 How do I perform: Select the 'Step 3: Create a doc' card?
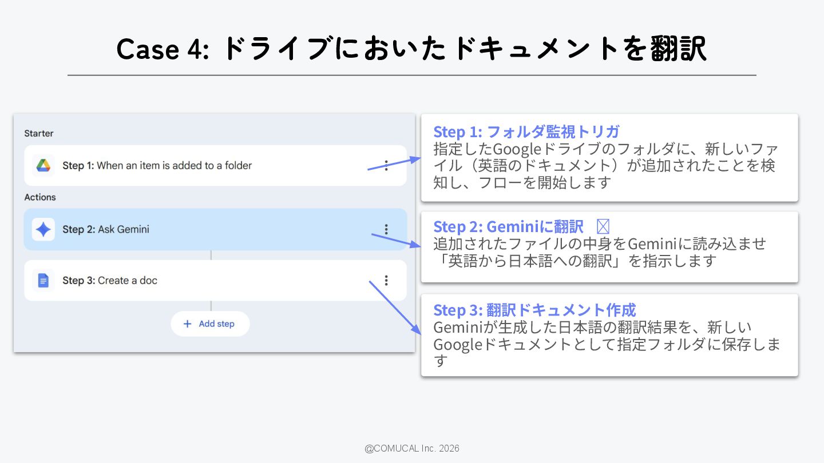point(215,281)
